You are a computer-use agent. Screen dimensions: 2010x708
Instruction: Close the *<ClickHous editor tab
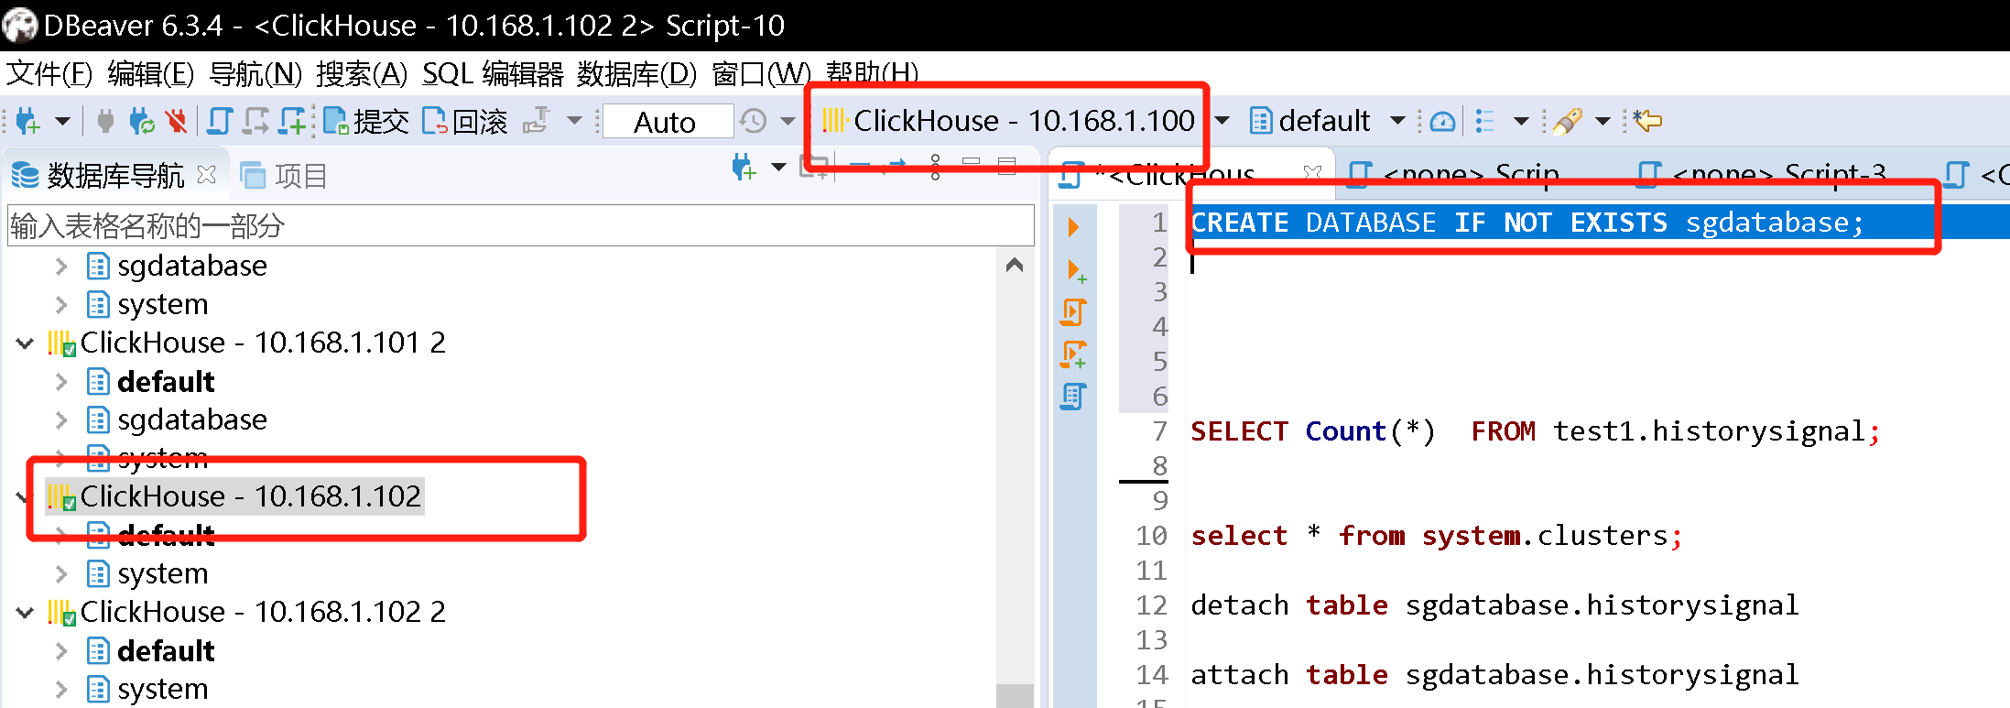[1312, 173]
